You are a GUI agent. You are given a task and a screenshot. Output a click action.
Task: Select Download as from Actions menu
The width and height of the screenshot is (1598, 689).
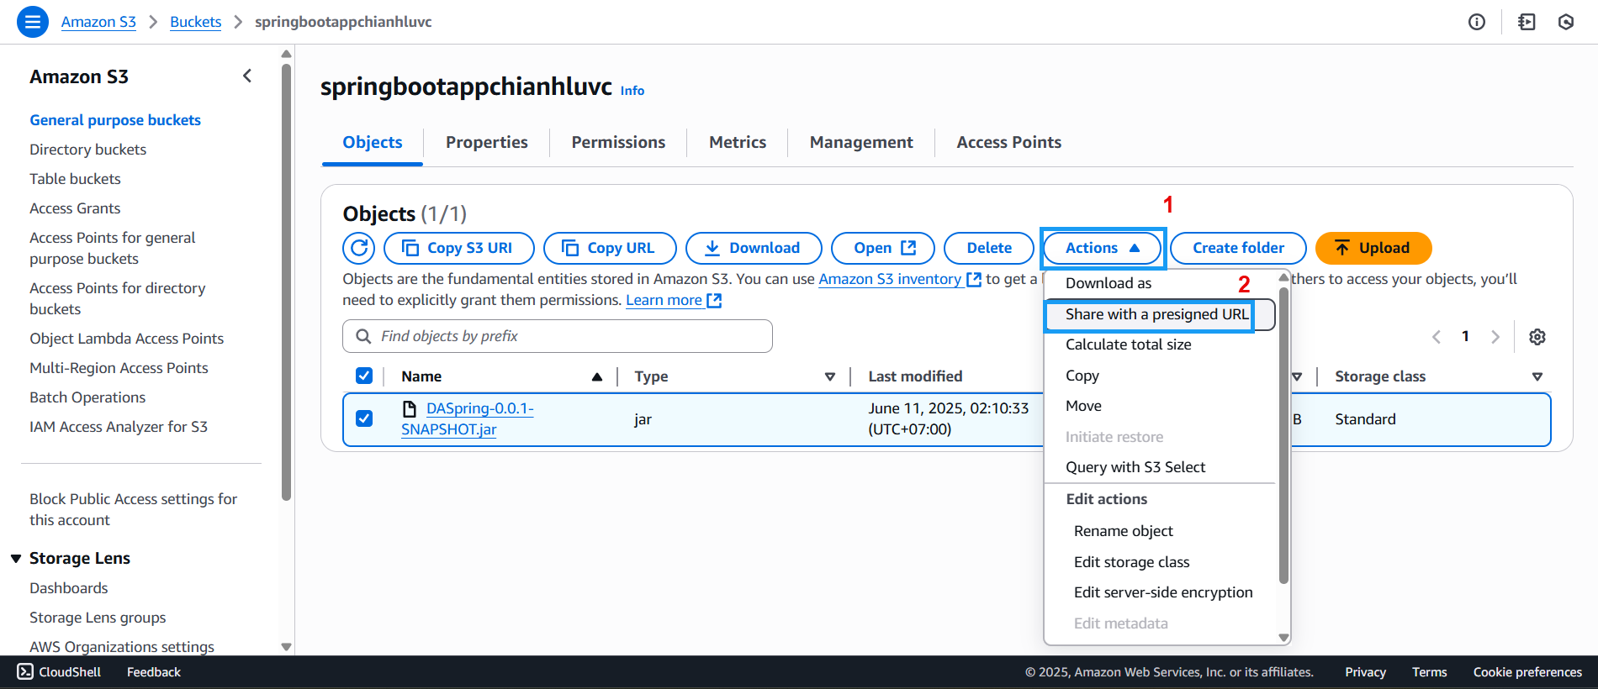(x=1160, y=283)
